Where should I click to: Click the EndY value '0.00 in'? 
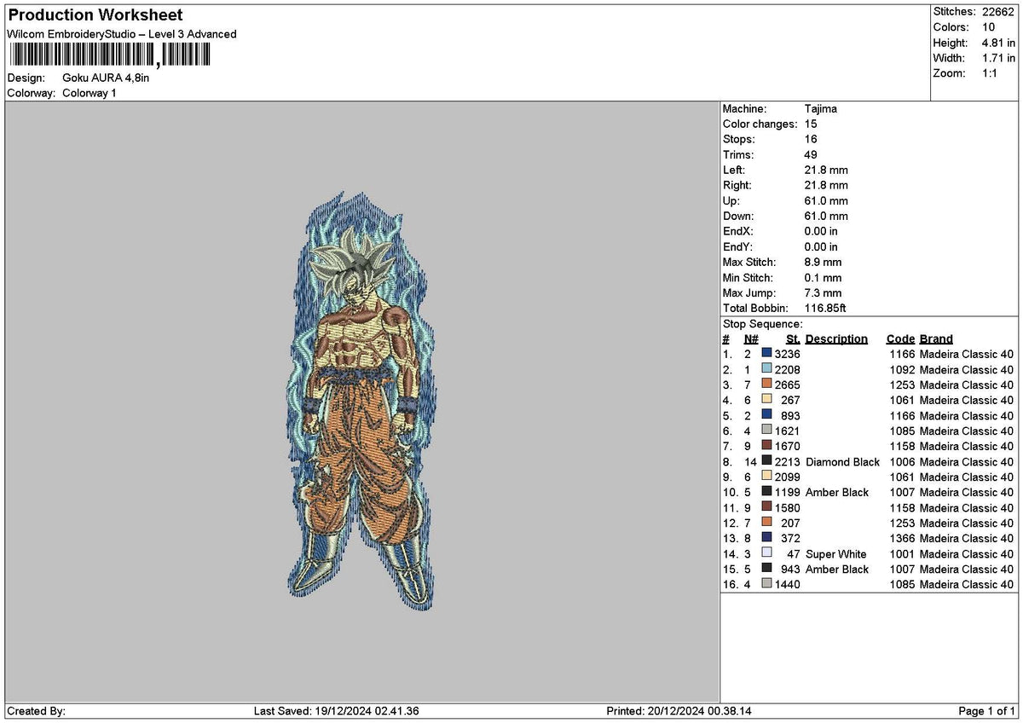pos(822,247)
